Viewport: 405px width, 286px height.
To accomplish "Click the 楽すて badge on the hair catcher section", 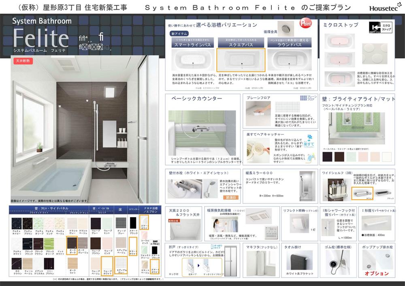I will 309,144.
